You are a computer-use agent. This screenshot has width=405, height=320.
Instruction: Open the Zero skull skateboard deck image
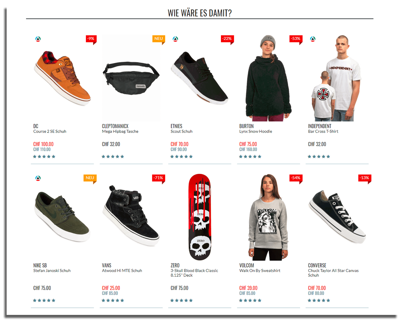click(200, 217)
